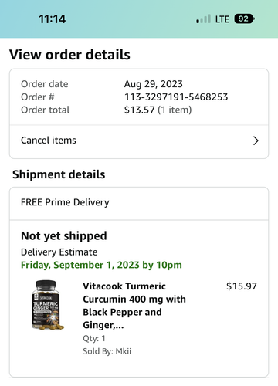Tap the $15.97 item price
The width and height of the screenshot is (278, 386).
[242, 286]
